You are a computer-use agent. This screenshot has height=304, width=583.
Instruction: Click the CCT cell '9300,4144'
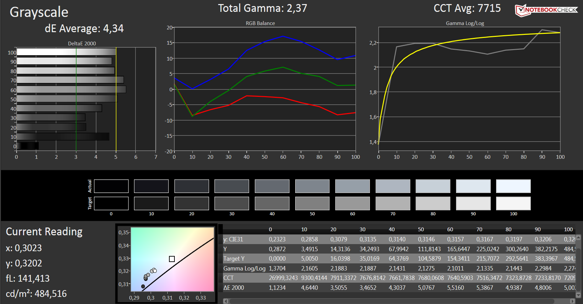pyautogui.click(x=314, y=278)
